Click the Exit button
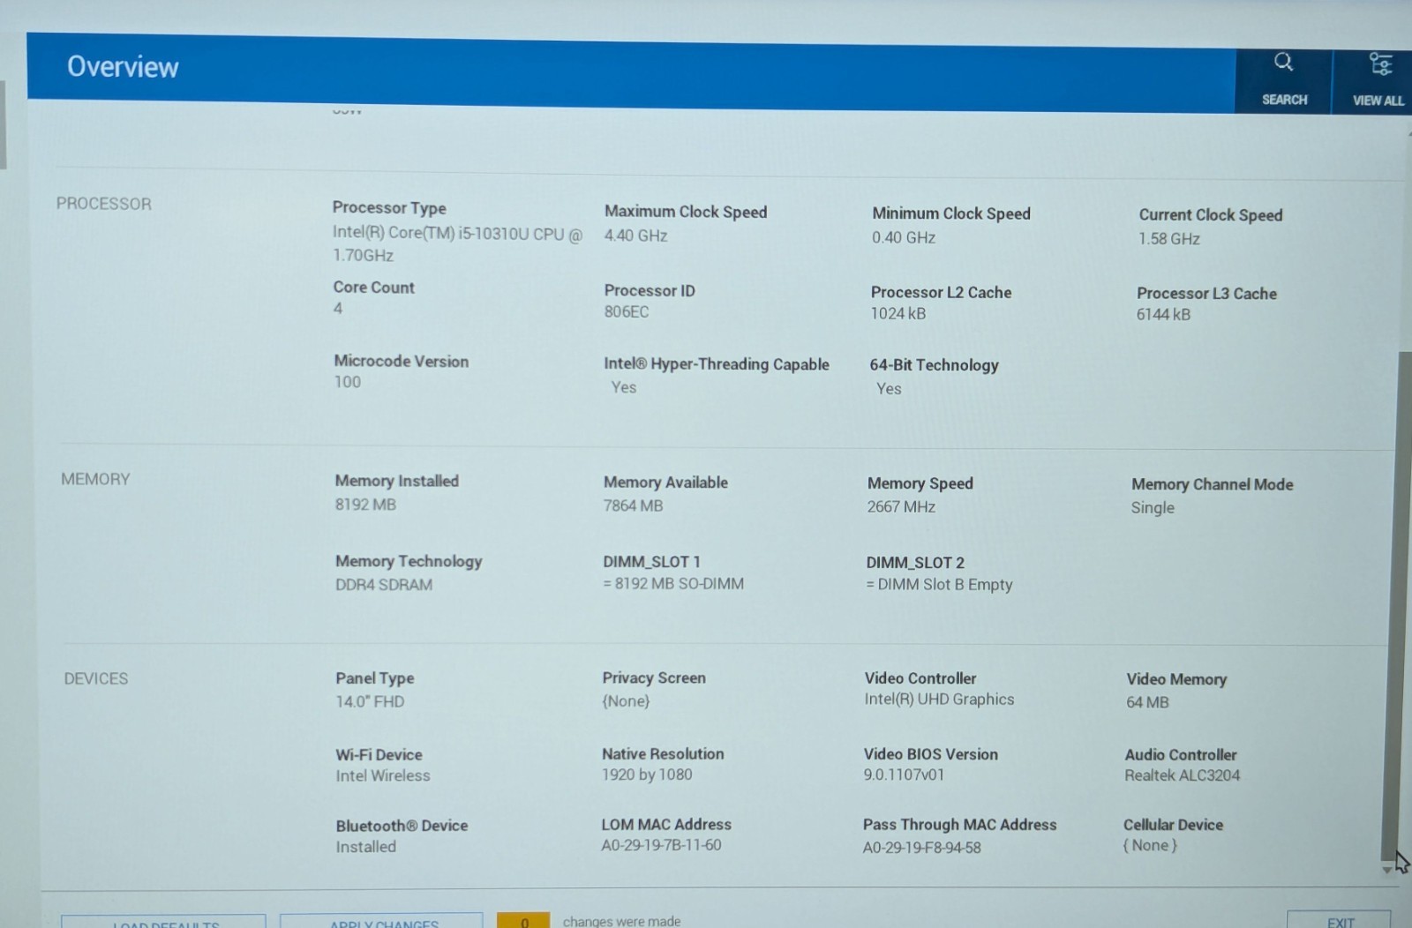 tap(1340, 920)
